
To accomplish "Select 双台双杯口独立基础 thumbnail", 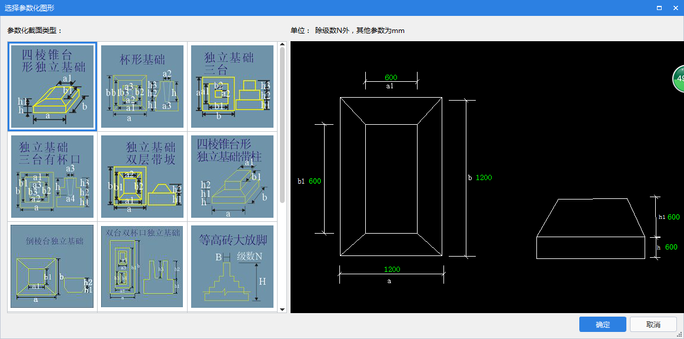I will [142, 266].
